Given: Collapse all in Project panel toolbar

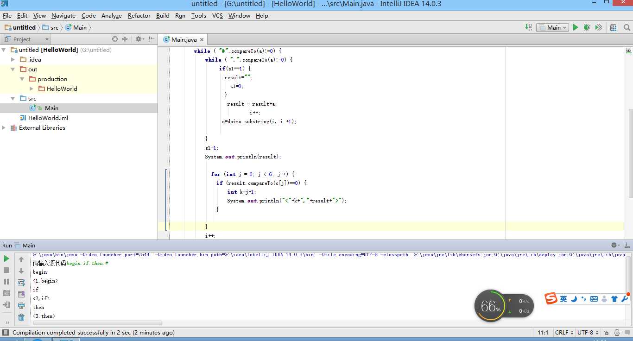Looking at the screenshot, I should click(125, 39).
